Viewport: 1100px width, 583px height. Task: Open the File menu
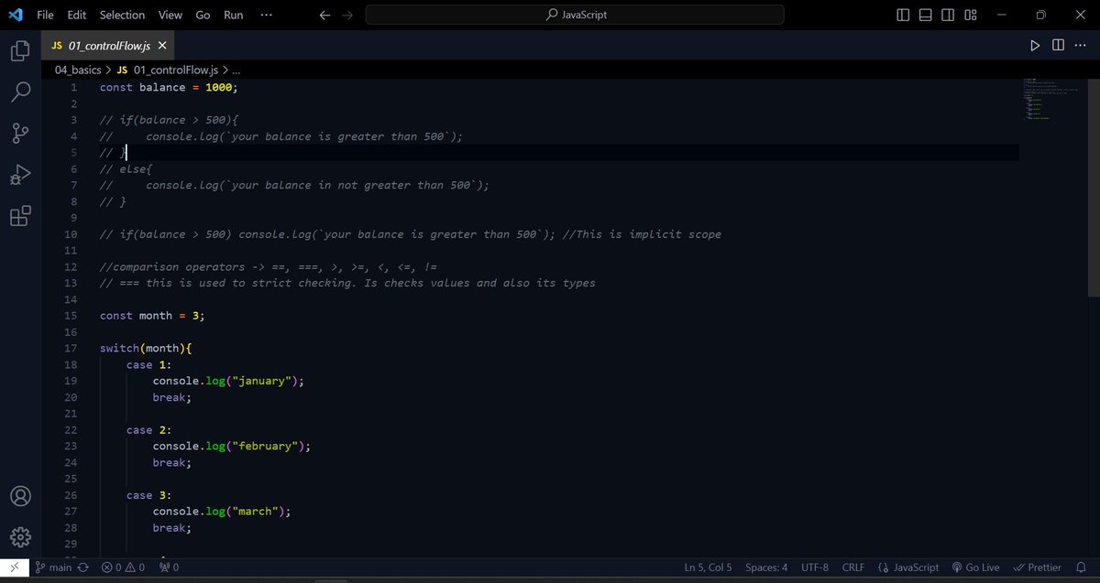coord(45,15)
